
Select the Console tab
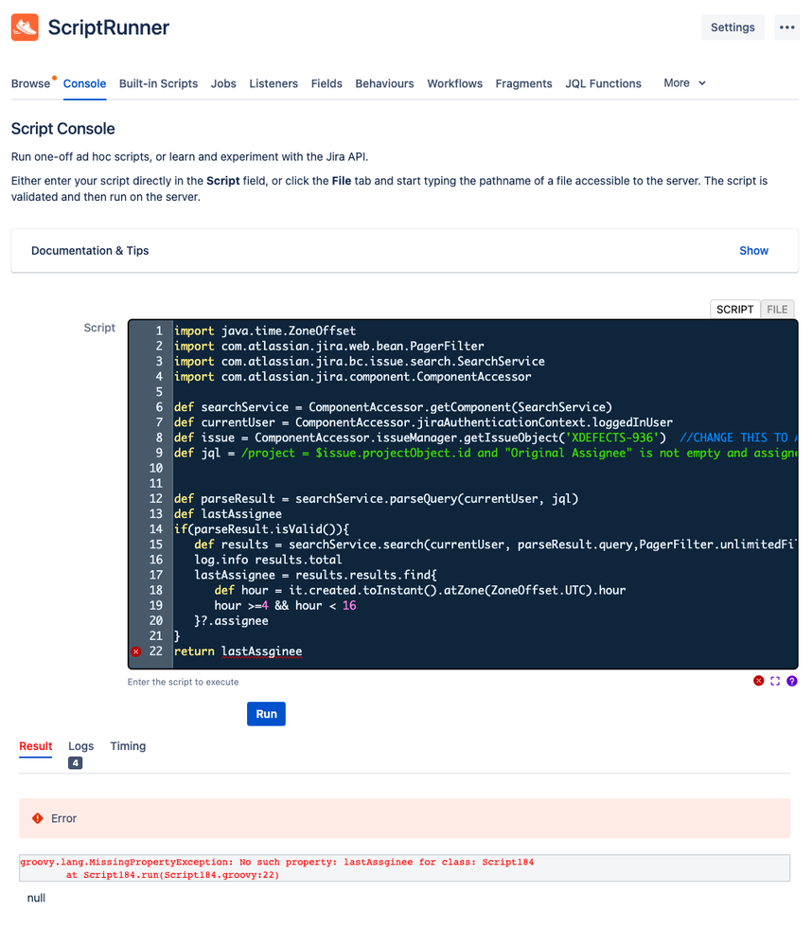[x=84, y=84]
